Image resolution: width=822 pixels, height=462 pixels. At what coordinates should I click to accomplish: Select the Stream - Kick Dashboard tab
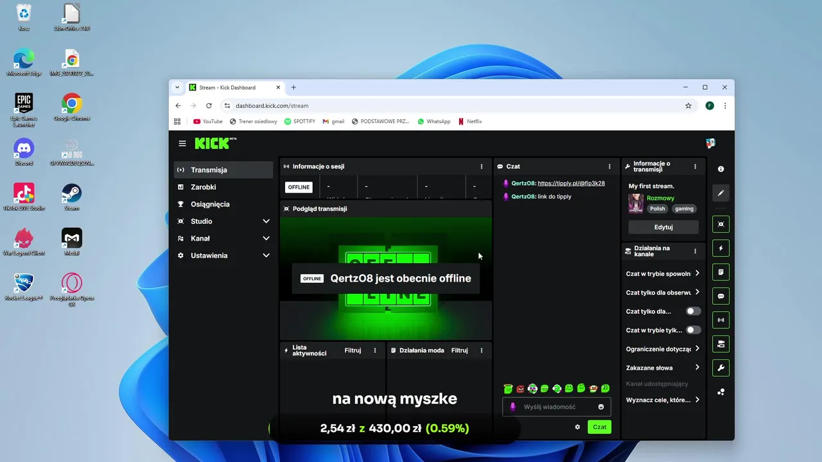pos(235,87)
